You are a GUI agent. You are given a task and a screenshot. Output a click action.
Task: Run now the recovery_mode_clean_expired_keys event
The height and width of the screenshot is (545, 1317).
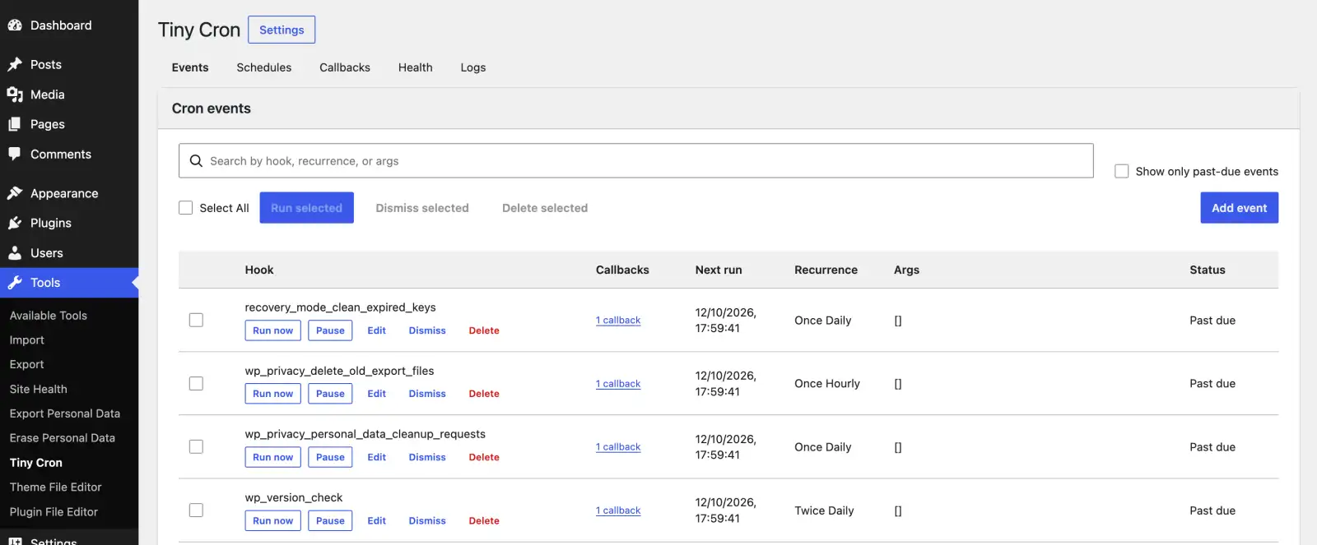pos(272,330)
